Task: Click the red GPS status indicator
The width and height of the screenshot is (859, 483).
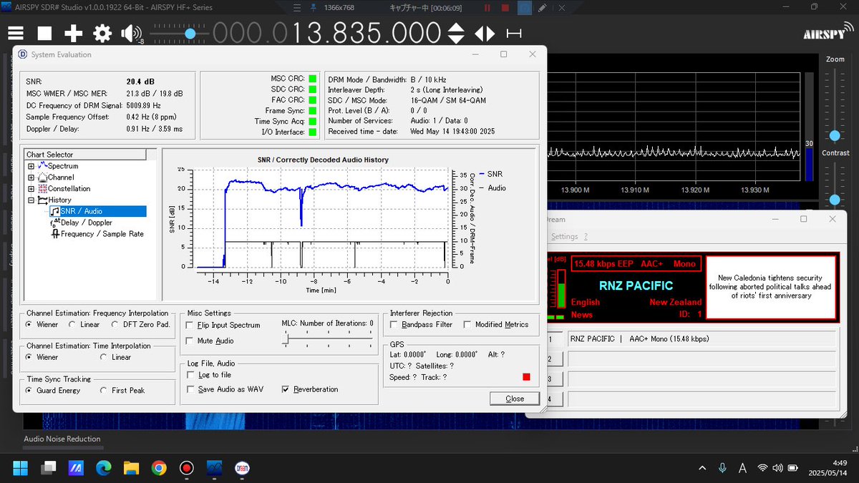Action: 526,377
